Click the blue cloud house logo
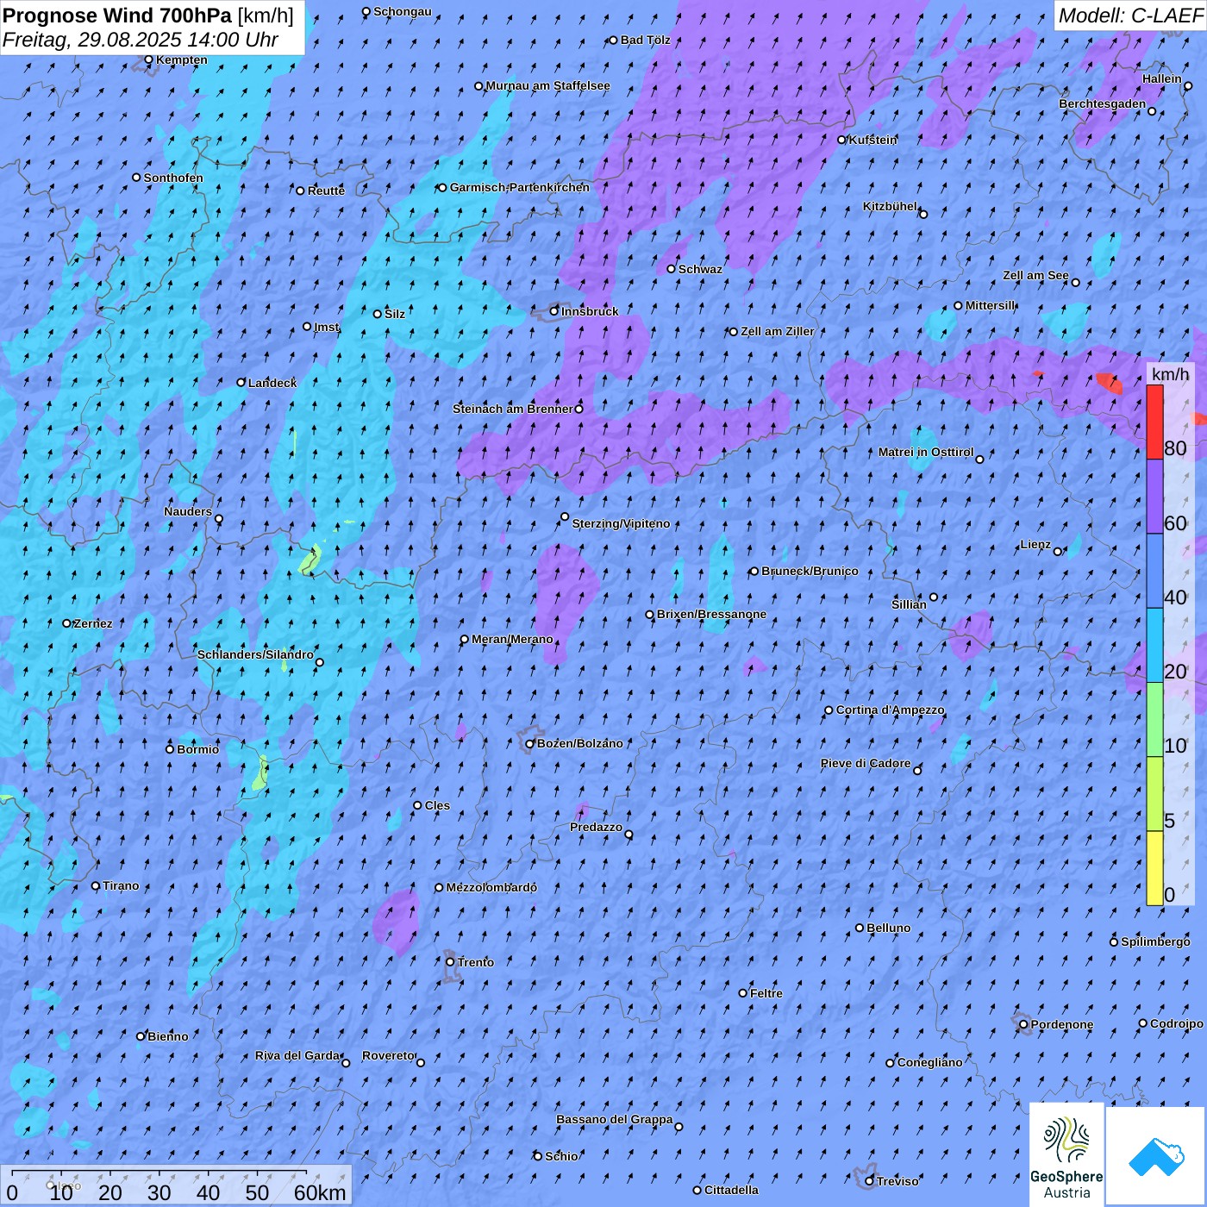The width and height of the screenshot is (1207, 1207). (x=1156, y=1156)
